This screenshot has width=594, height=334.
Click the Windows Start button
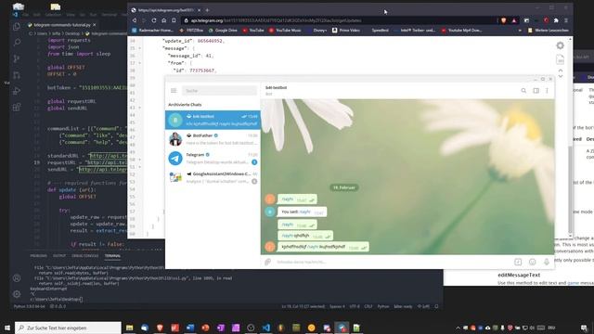[7, 328]
